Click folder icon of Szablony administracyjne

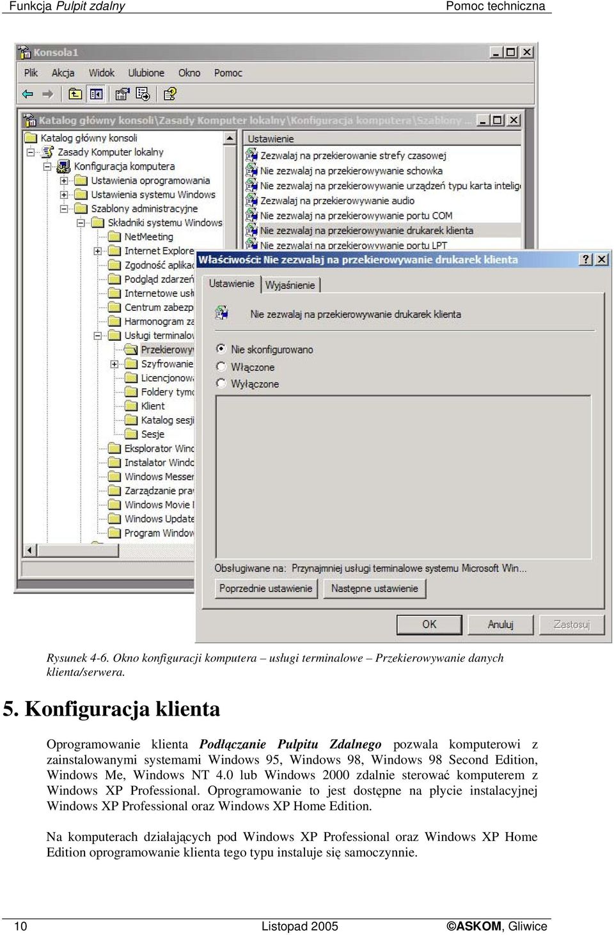(81, 208)
